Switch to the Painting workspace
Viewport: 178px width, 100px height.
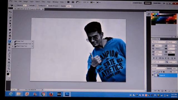pyautogui.click(x=157, y=3)
